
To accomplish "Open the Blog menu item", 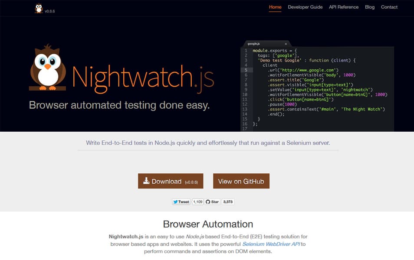I will [370, 7].
